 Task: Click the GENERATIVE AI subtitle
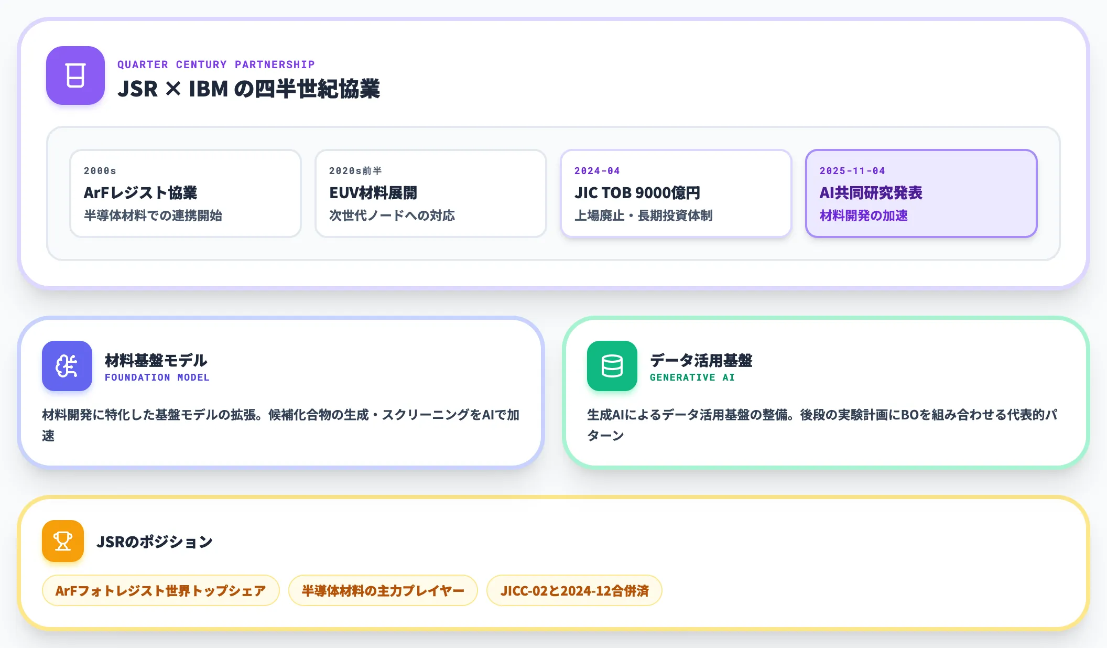pyautogui.click(x=692, y=377)
